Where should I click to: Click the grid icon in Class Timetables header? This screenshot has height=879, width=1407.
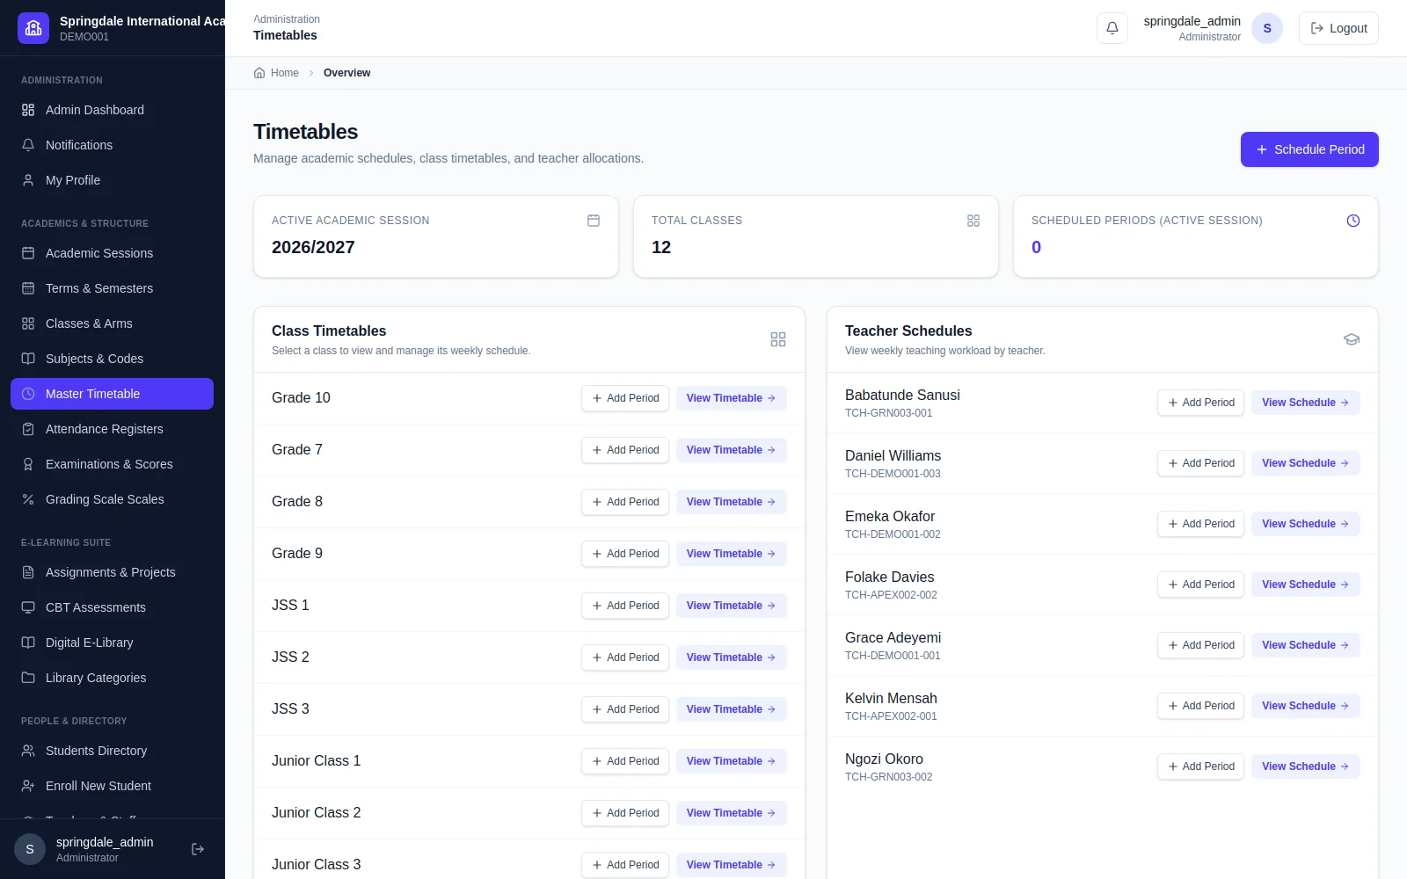coord(778,339)
